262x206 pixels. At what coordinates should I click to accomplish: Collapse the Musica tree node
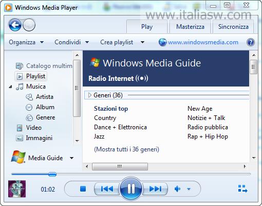(11, 87)
